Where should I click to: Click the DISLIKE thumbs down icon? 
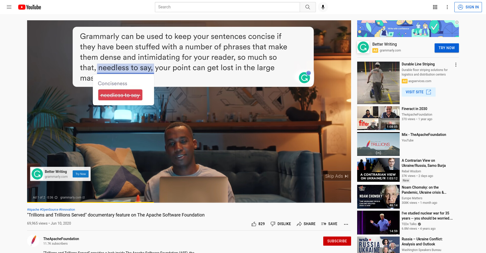coord(273,224)
